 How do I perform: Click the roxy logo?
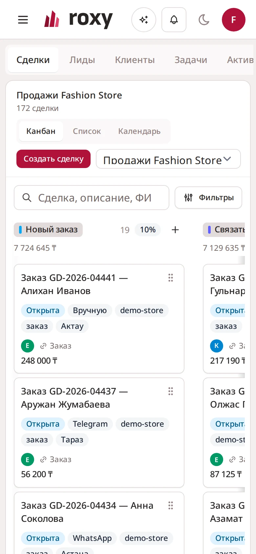78,19
